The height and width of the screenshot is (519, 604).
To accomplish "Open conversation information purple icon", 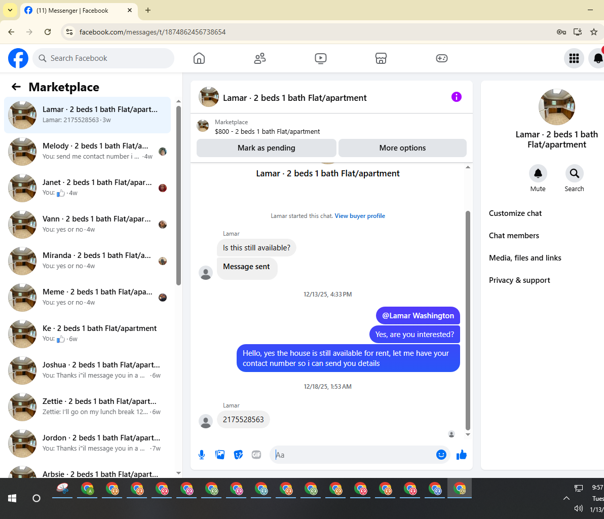I will tap(457, 97).
